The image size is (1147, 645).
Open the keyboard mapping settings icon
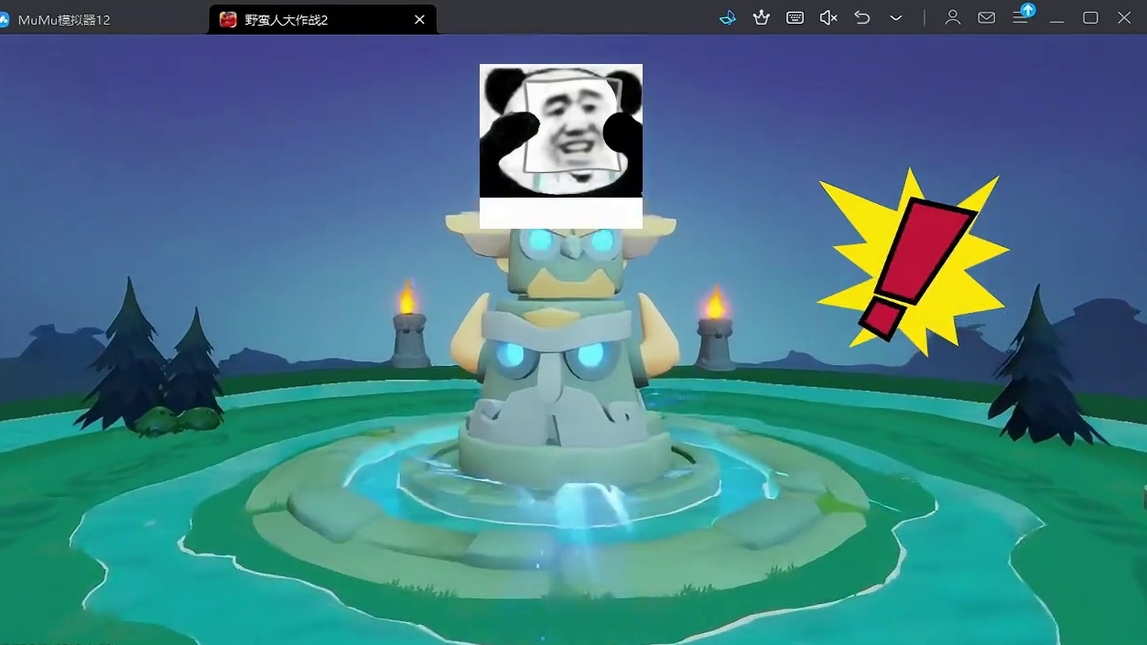tap(795, 17)
